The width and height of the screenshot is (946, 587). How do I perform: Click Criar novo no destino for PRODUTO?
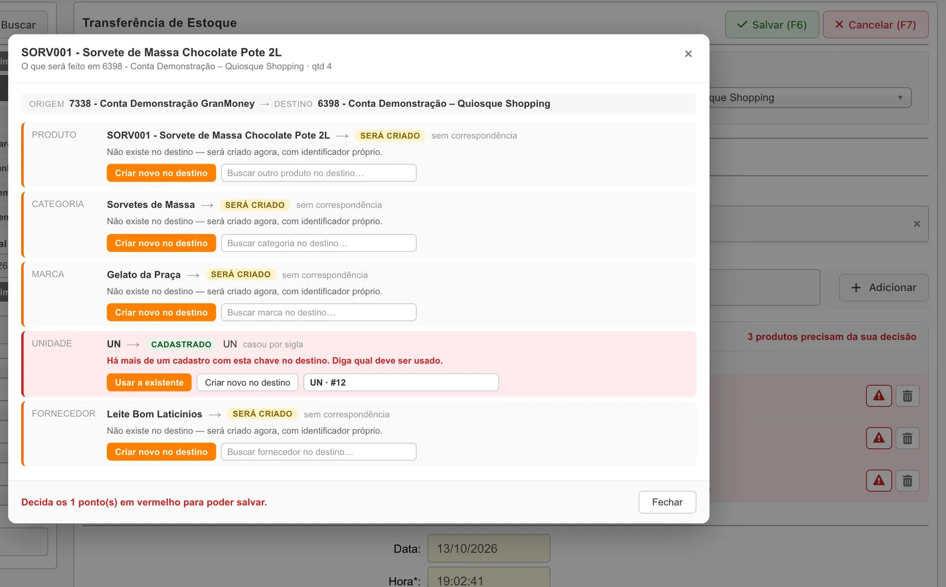click(161, 173)
